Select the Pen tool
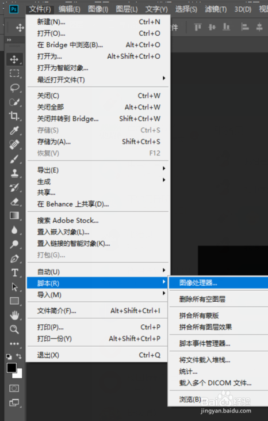 14,259
